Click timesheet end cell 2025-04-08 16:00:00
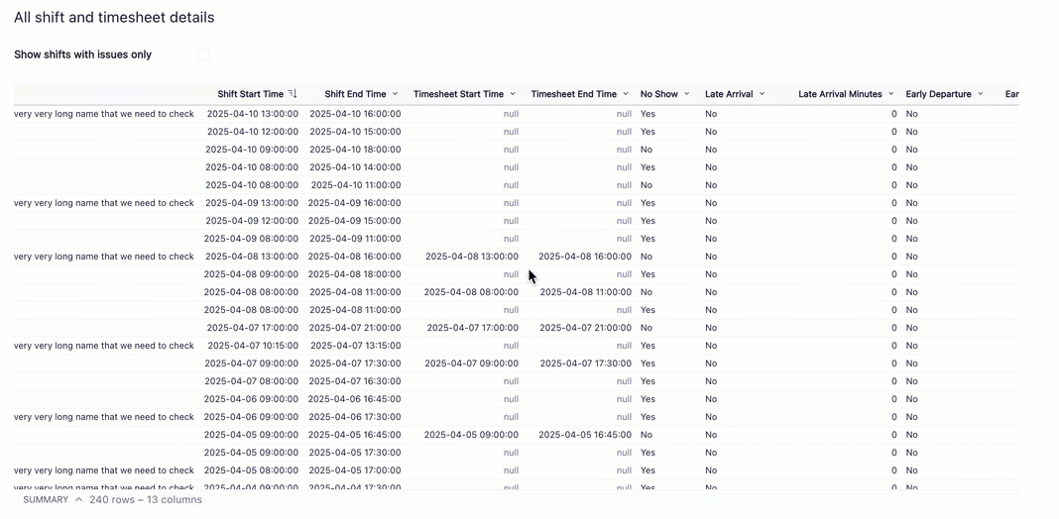This screenshot has height=519, width=1059. 585,257
